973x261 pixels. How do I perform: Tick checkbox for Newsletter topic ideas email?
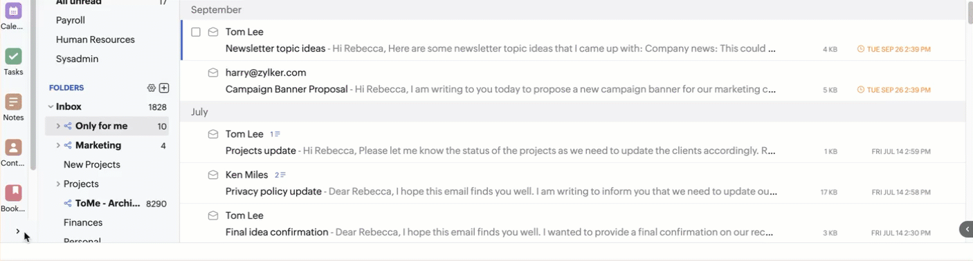pos(196,32)
